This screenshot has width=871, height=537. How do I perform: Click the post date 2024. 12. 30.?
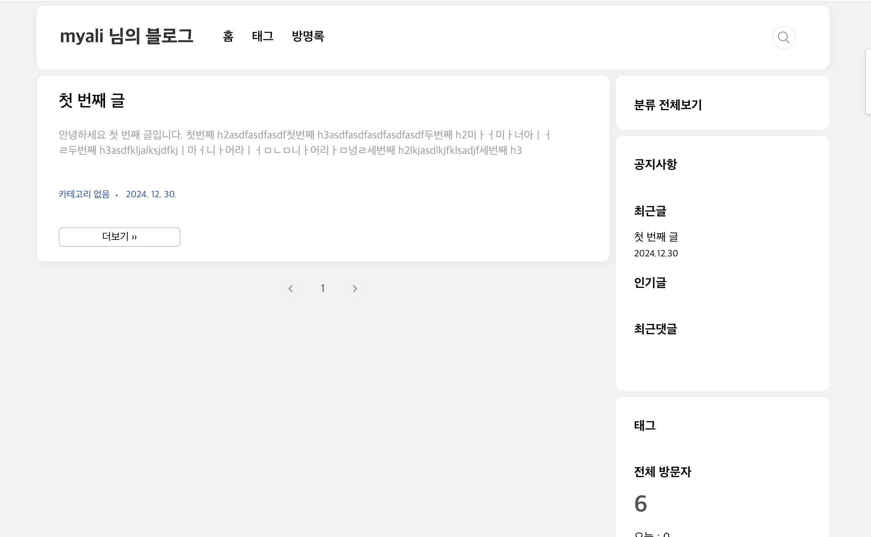(151, 194)
